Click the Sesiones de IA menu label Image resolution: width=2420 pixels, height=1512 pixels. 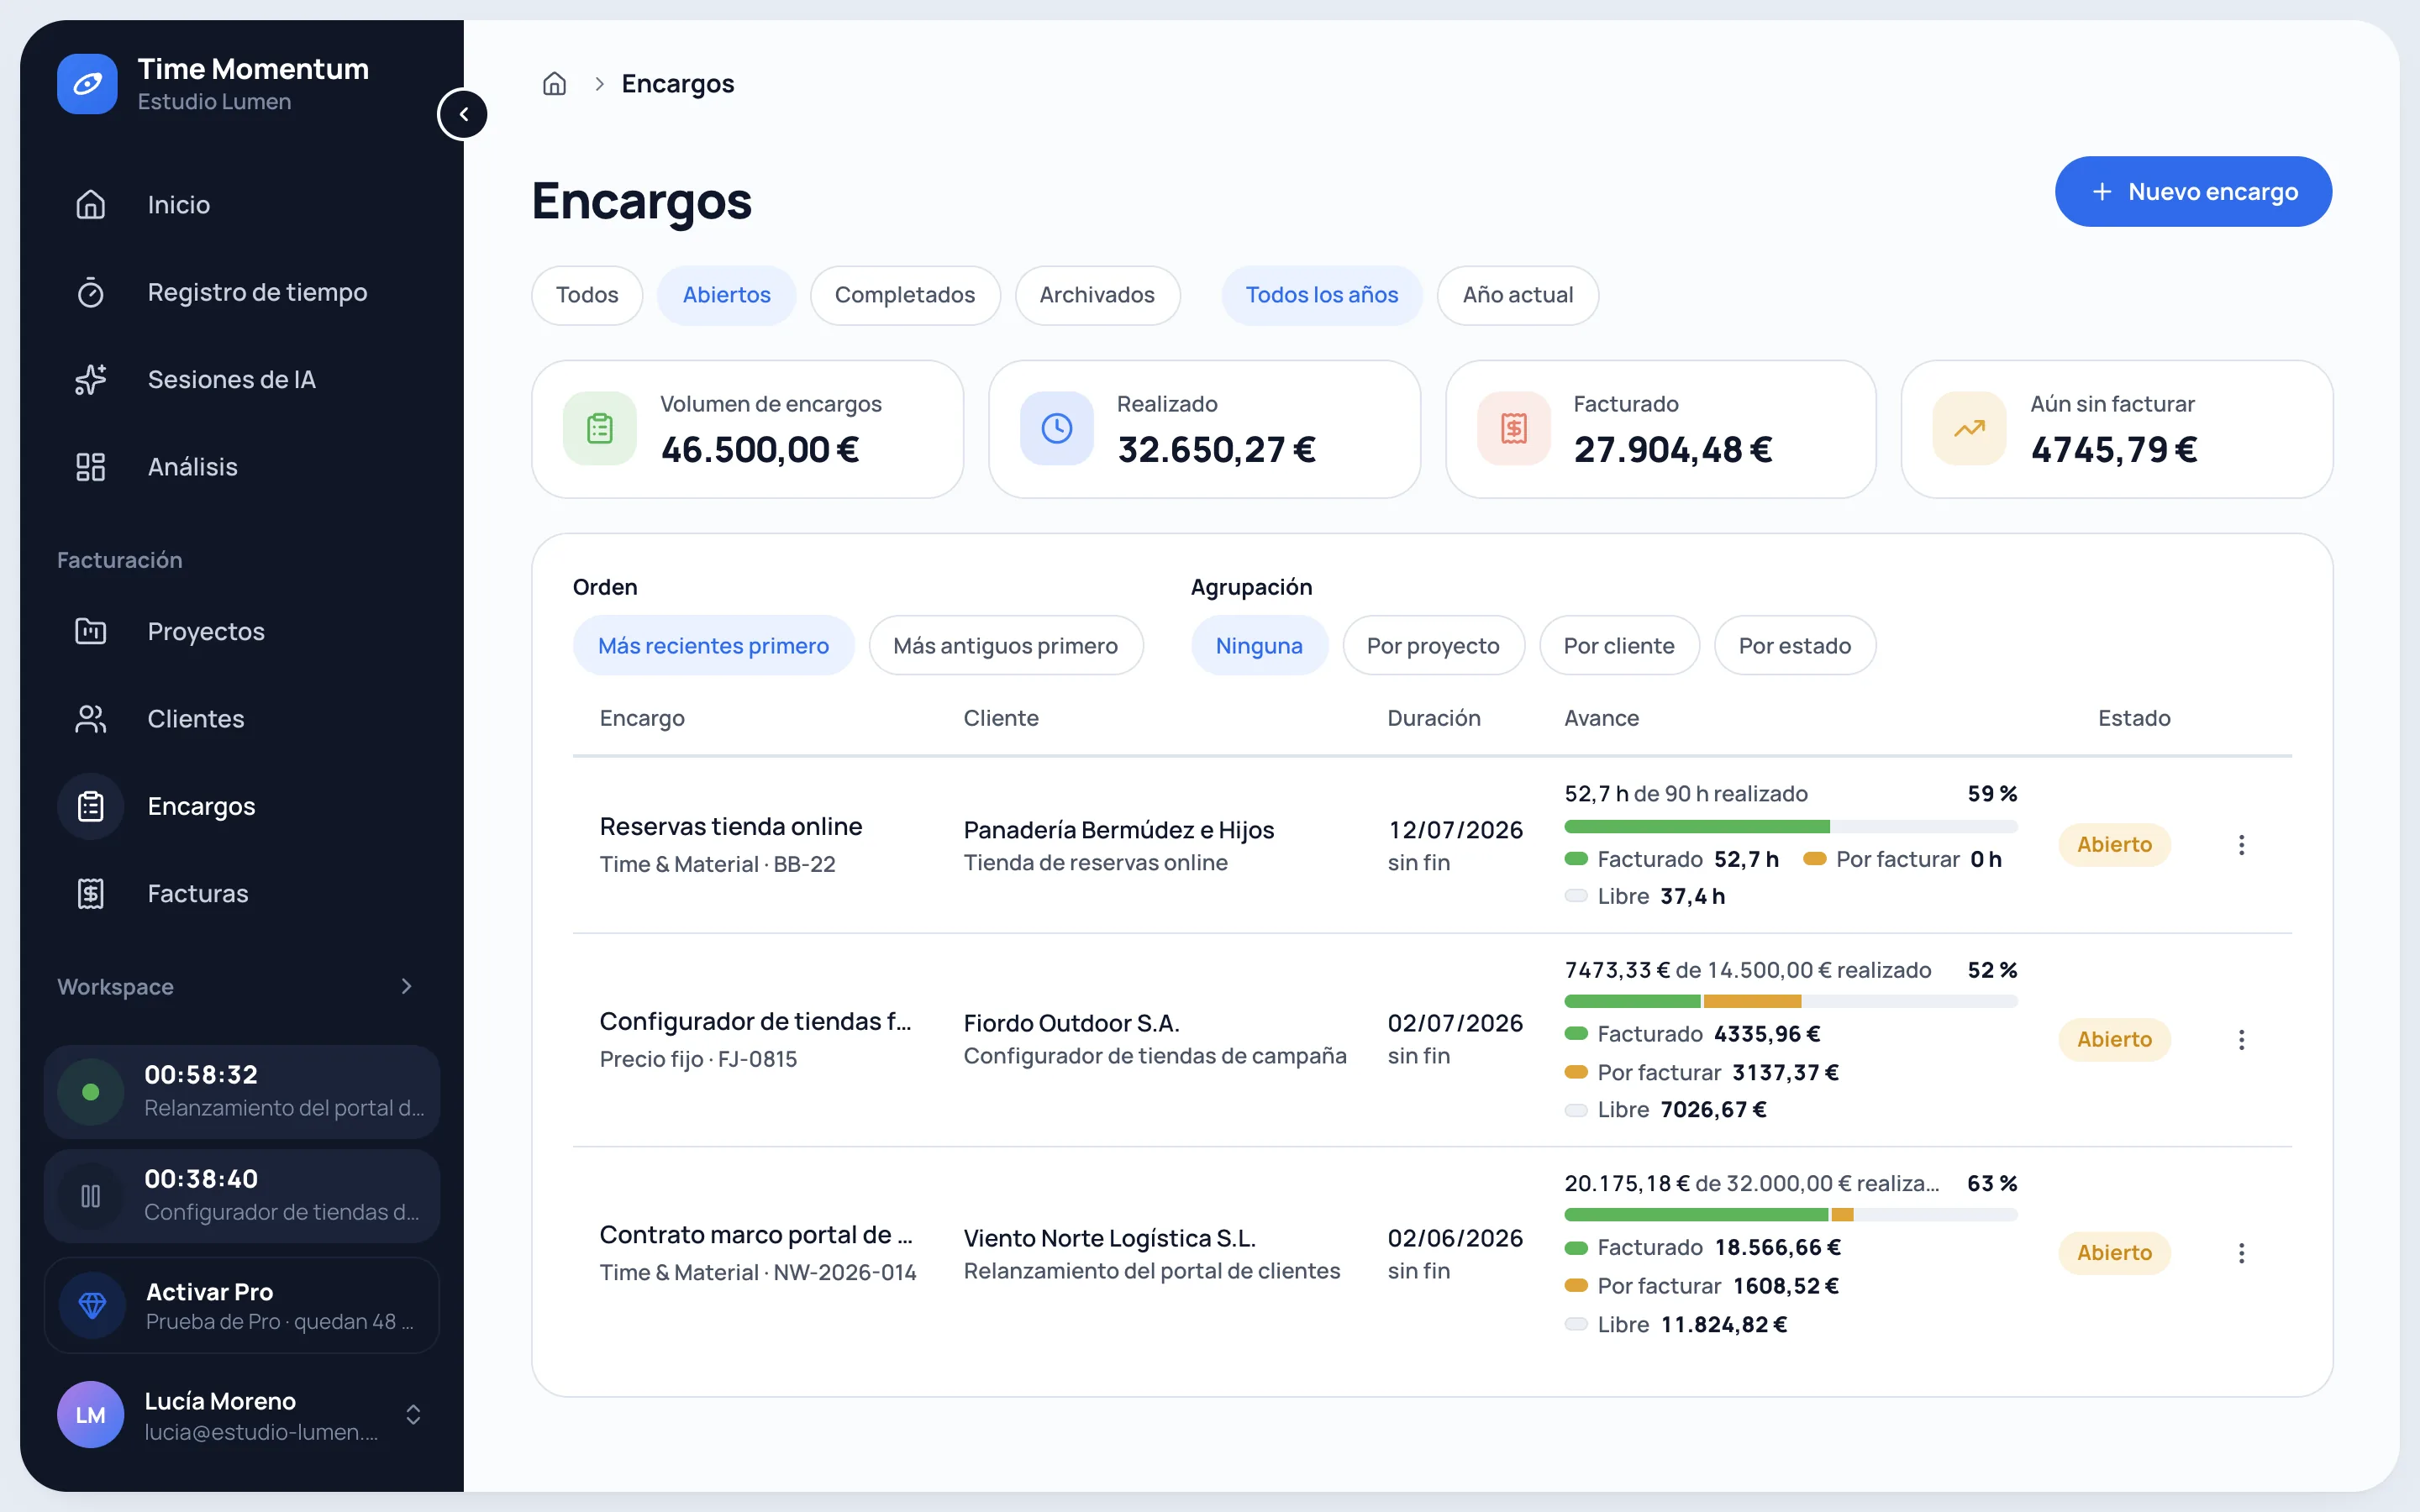click(x=232, y=380)
